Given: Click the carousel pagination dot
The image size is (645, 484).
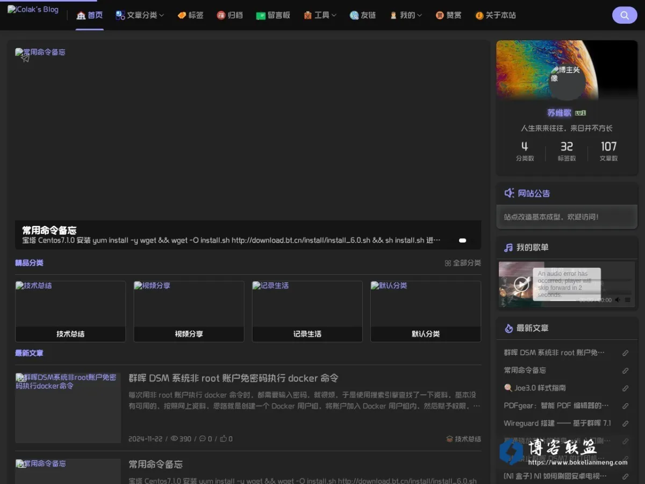Looking at the screenshot, I should 462,240.
